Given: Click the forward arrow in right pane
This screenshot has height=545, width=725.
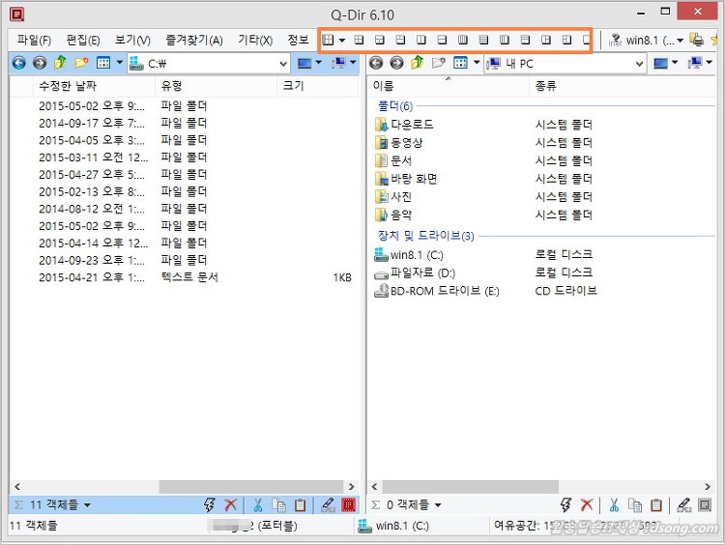Looking at the screenshot, I should coord(396,64).
